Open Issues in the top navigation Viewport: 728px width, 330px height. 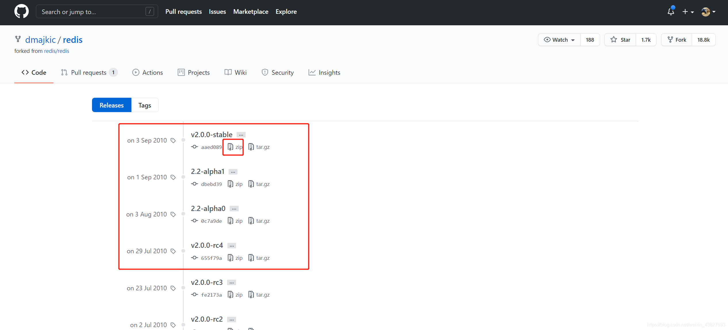tap(217, 11)
